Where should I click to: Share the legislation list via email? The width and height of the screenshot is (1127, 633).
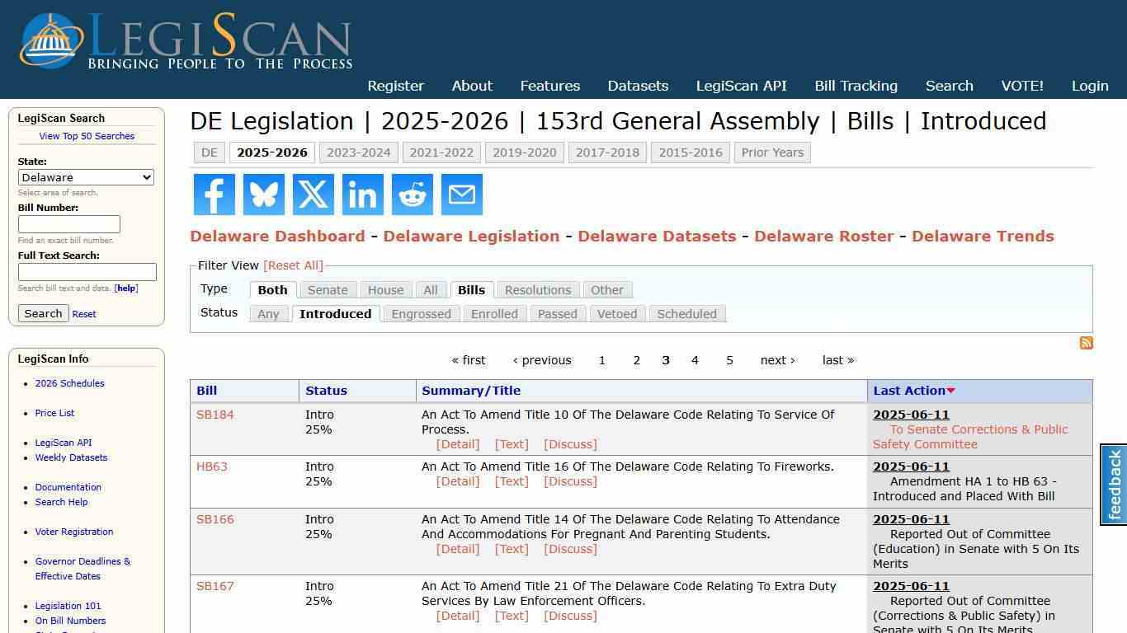click(461, 195)
